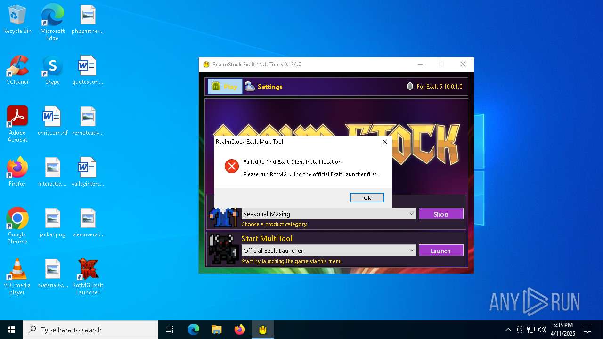The image size is (603, 339).
Task: Select the interestw image file icon
Action: pos(52,172)
